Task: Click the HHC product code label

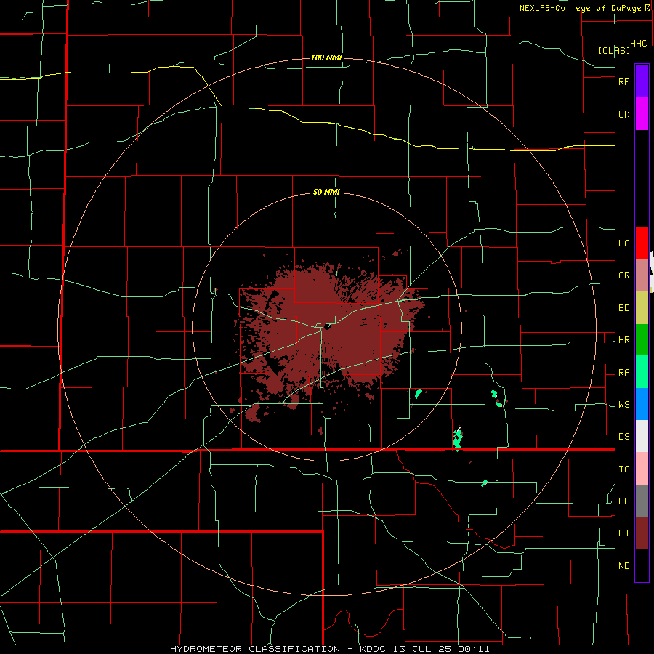Action: point(638,44)
